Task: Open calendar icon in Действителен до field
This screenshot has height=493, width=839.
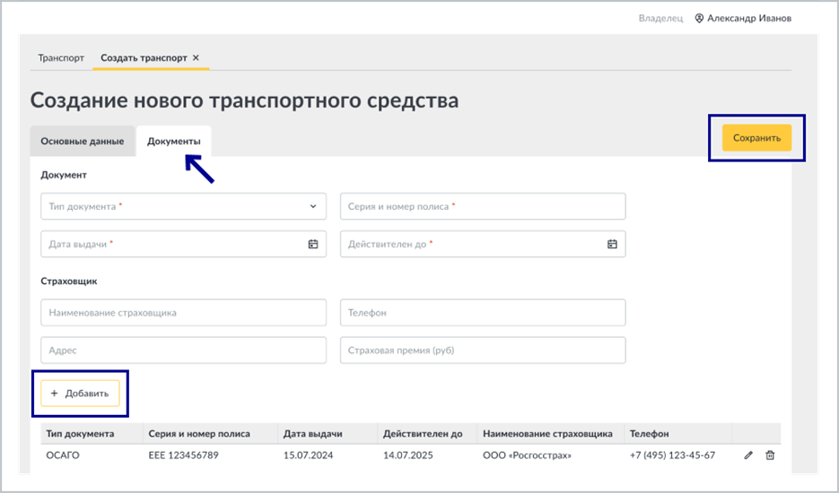Action: point(612,244)
